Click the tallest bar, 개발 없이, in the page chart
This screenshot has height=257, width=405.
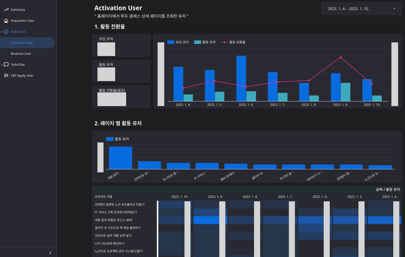point(121,158)
